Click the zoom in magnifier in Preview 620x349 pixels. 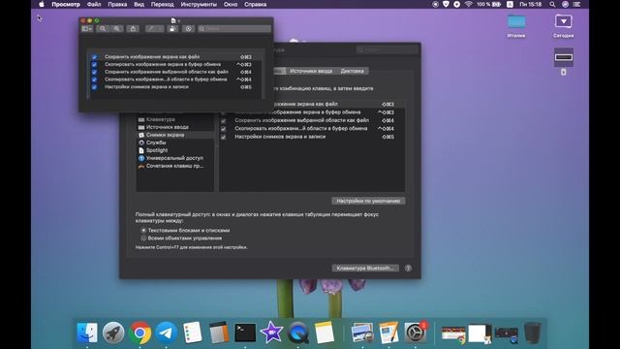click(116, 28)
